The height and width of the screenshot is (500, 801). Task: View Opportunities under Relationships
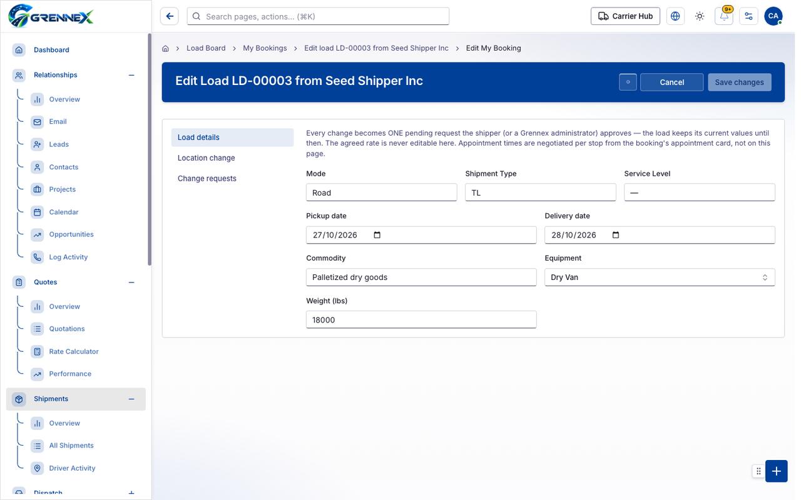(x=71, y=234)
